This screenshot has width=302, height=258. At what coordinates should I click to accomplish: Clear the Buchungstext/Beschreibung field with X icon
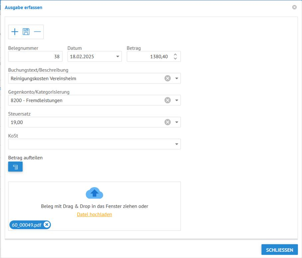[x=168, y=78]
